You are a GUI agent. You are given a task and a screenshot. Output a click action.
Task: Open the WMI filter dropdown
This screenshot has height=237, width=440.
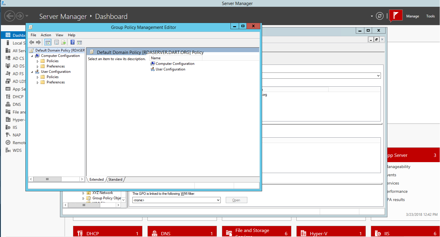[218, 200]
